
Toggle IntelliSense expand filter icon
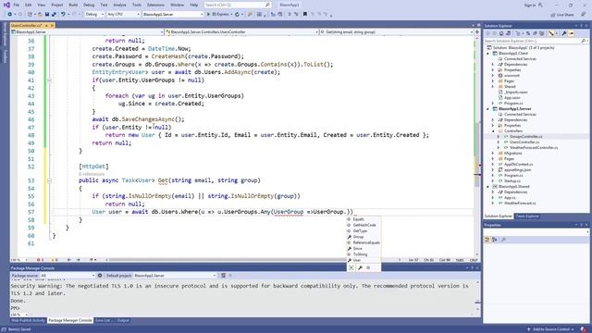351,267
